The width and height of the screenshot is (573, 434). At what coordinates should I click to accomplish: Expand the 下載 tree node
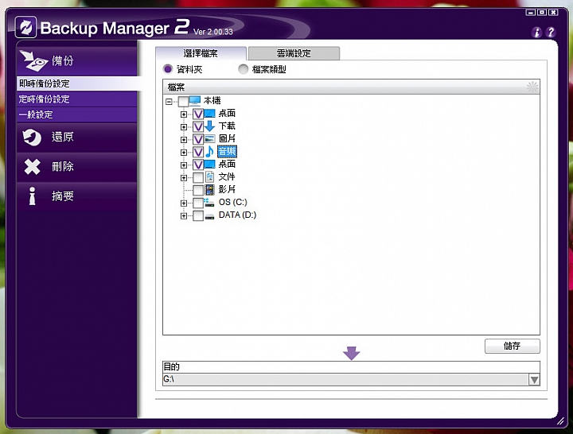coord(184,127)
